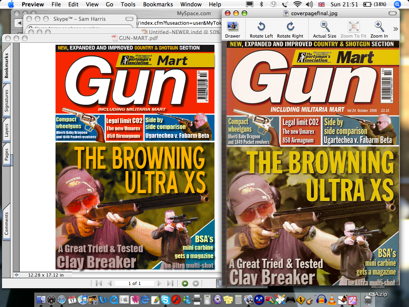Open the Tools menu
The height and width of the screenshot is (307, 409).
click(x=128, y=4)
